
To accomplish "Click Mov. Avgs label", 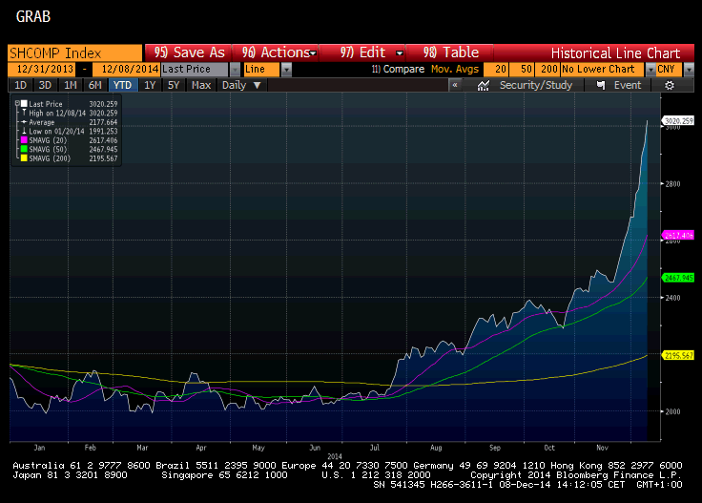I will pyautogui.click(x=455, y=69).
